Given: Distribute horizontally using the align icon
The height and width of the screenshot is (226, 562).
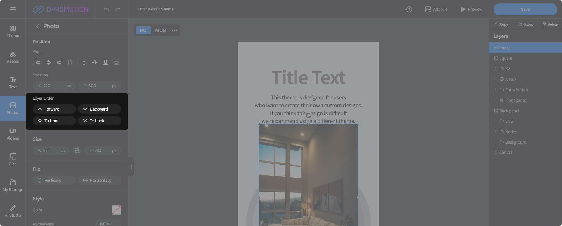Looking at the screenshot, I should pyautogui.click(x=71, y=62).
